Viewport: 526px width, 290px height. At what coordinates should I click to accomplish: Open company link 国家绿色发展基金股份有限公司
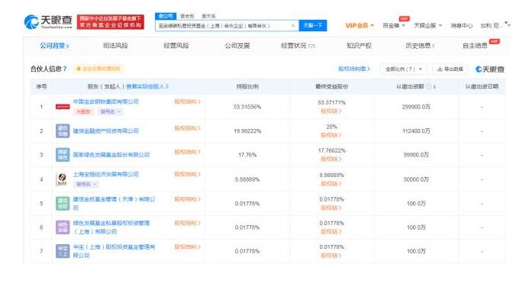[x=111, y=155]
